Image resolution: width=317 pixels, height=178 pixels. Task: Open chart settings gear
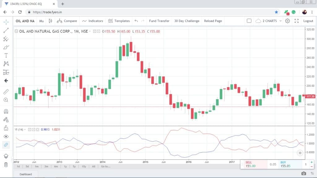point(287,21)
